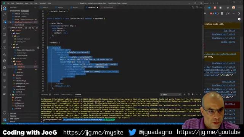Switch to the README.md editor tab
This screenshot has height=137, width=244.
[x=108, y=8]
